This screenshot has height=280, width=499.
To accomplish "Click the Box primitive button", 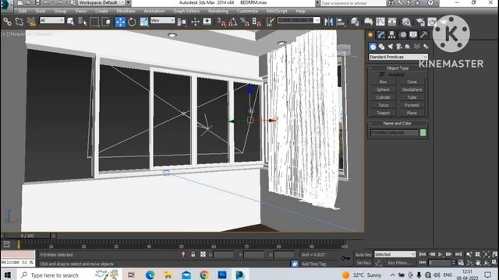I will point(383,82).
